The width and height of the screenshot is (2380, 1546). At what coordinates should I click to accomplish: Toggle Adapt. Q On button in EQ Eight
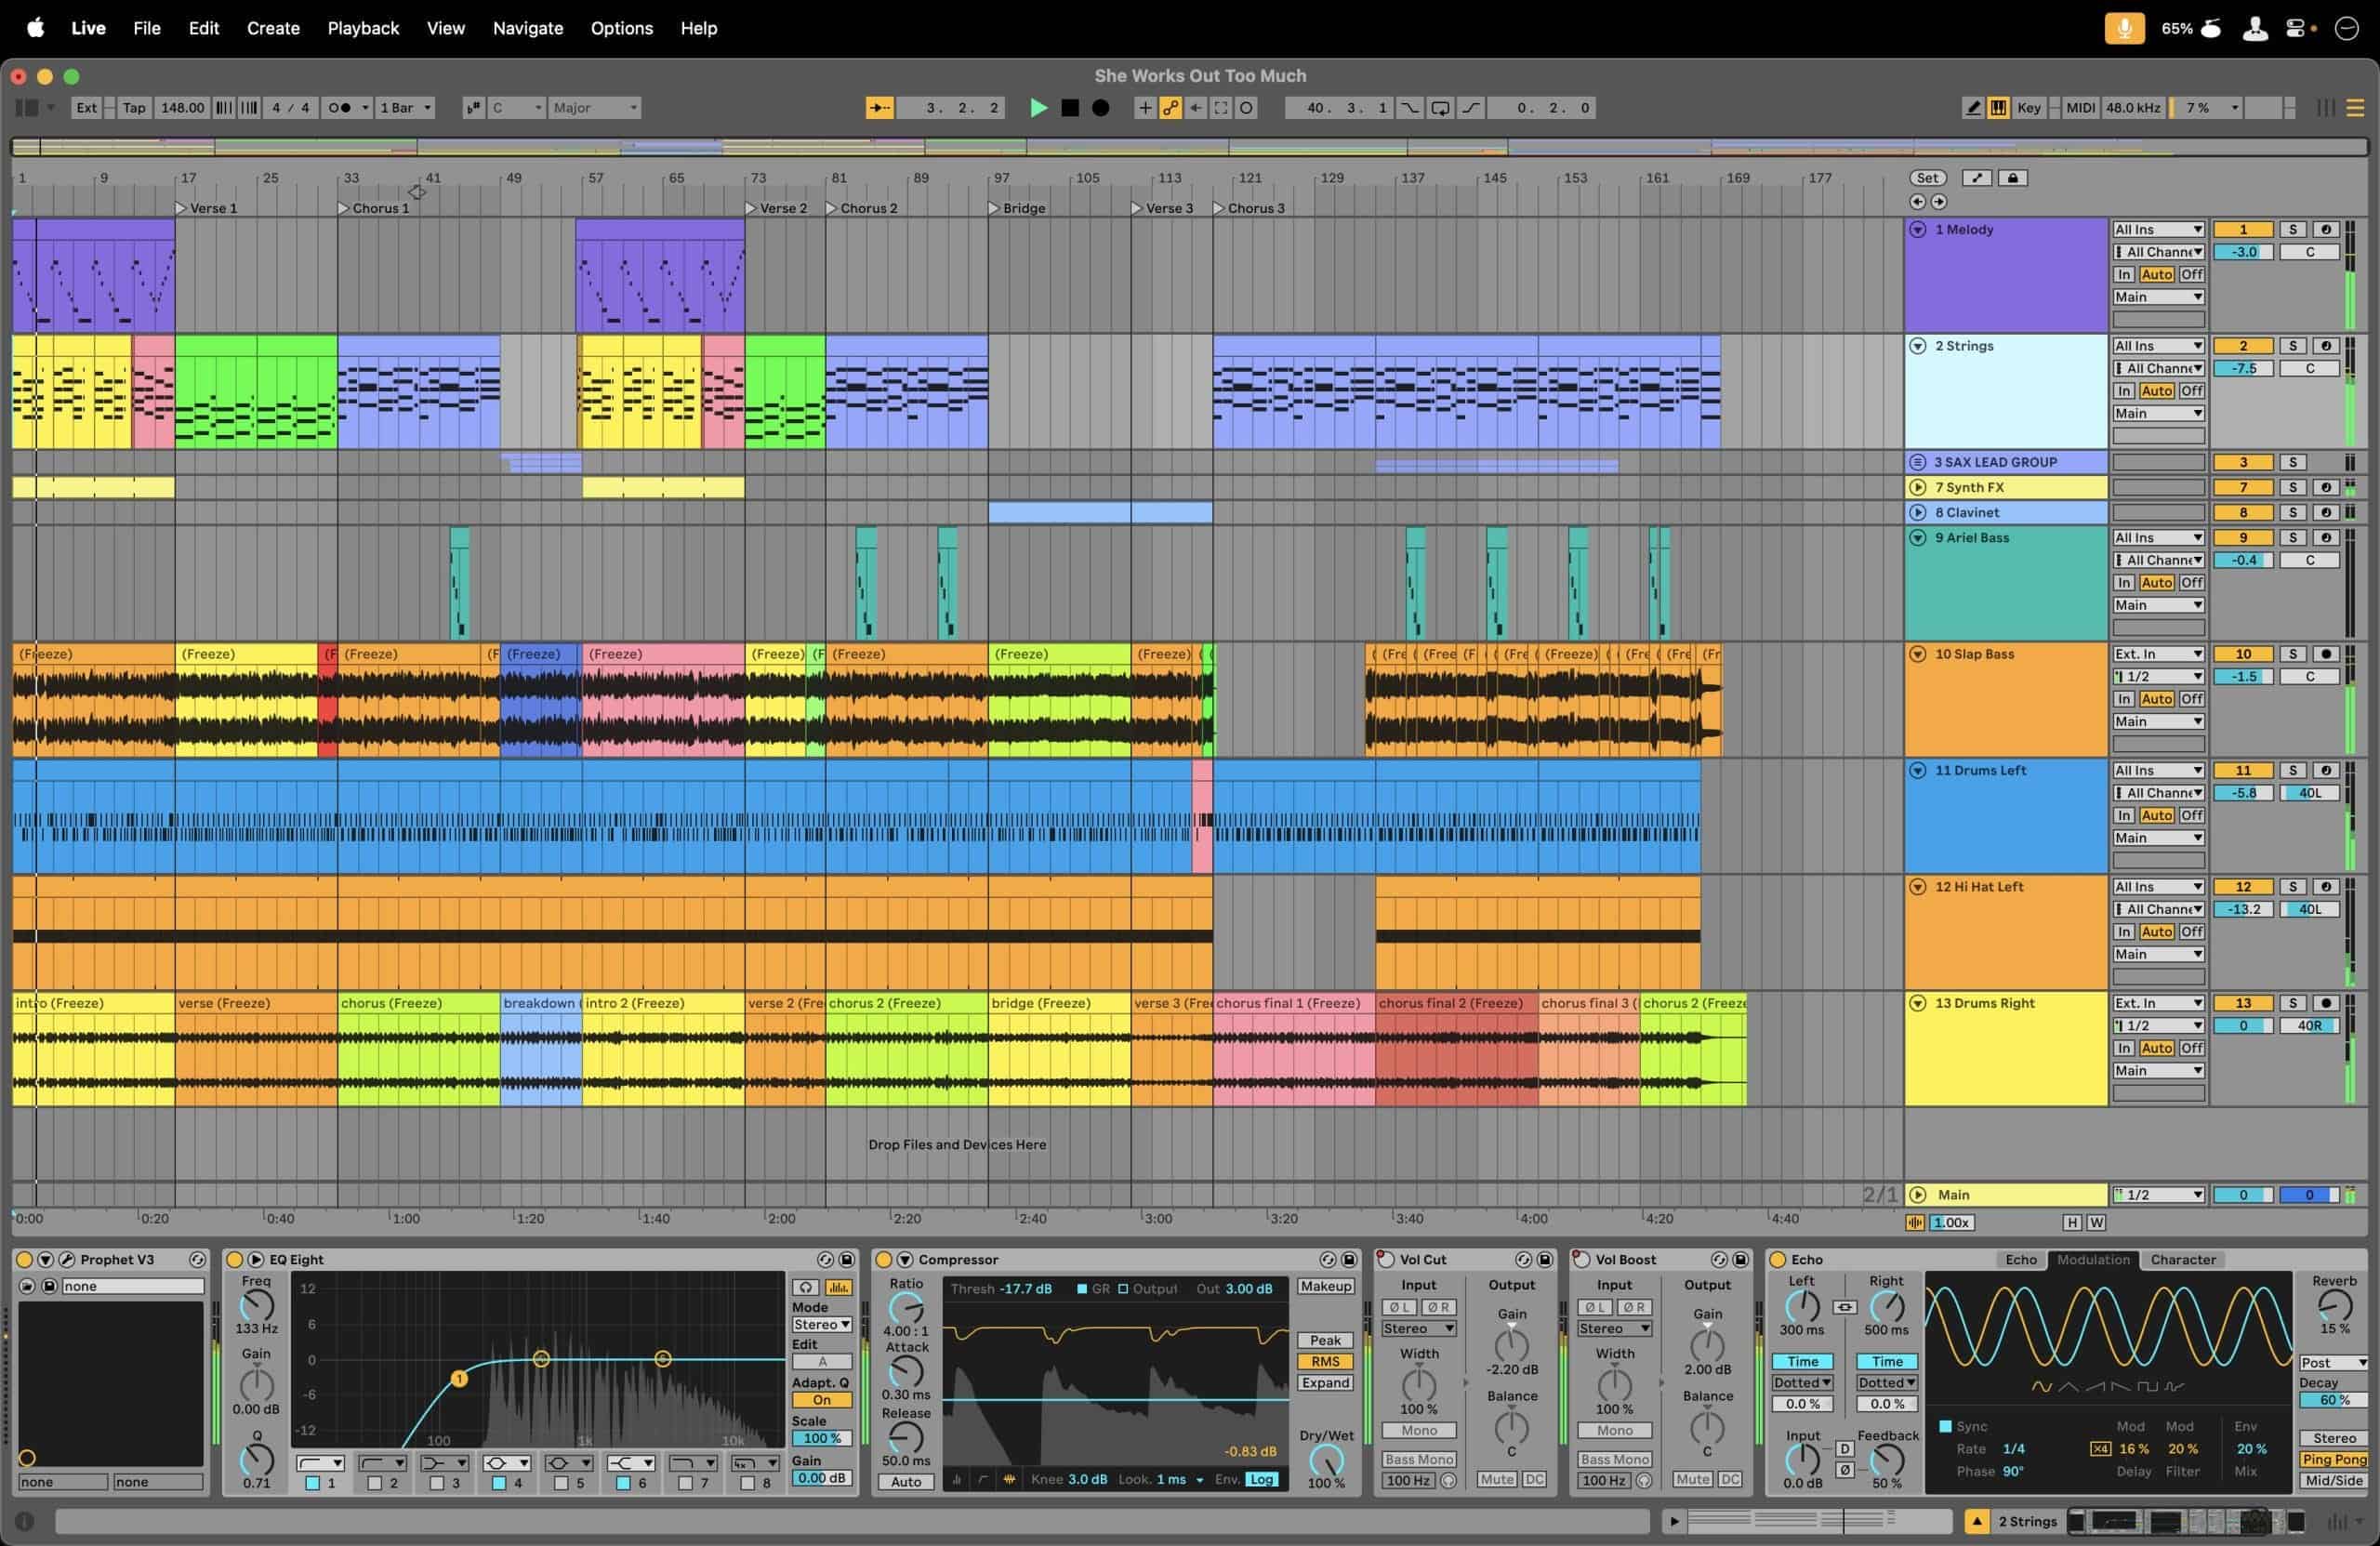pyautogui.click(x=822, y=1400)
